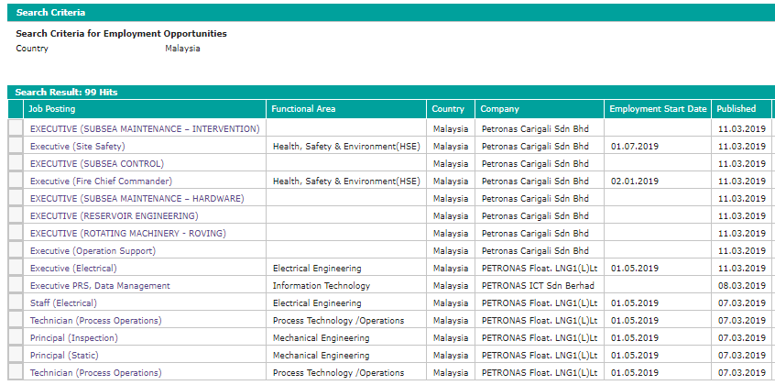The image size is (775, 385).
Task: Click the Employment Start Date column header
Action: (x=658, y=109)
